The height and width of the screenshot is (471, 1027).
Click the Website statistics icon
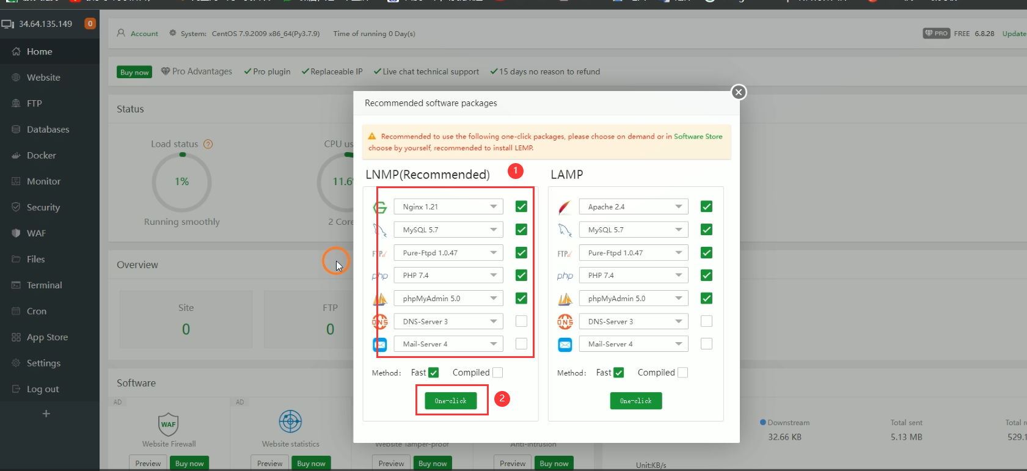[290, 422]
